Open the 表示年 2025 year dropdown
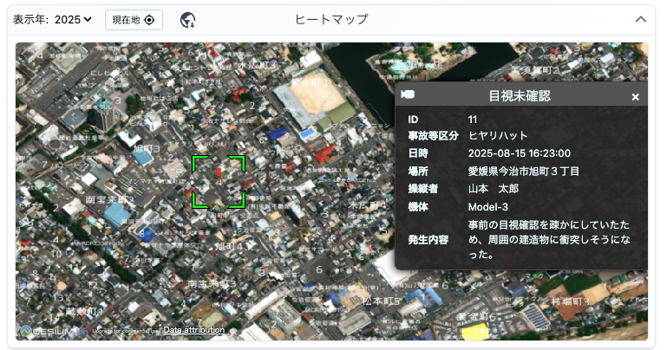Screen dimensions: 667x350 pyautogui.click(x=73, y=20)
